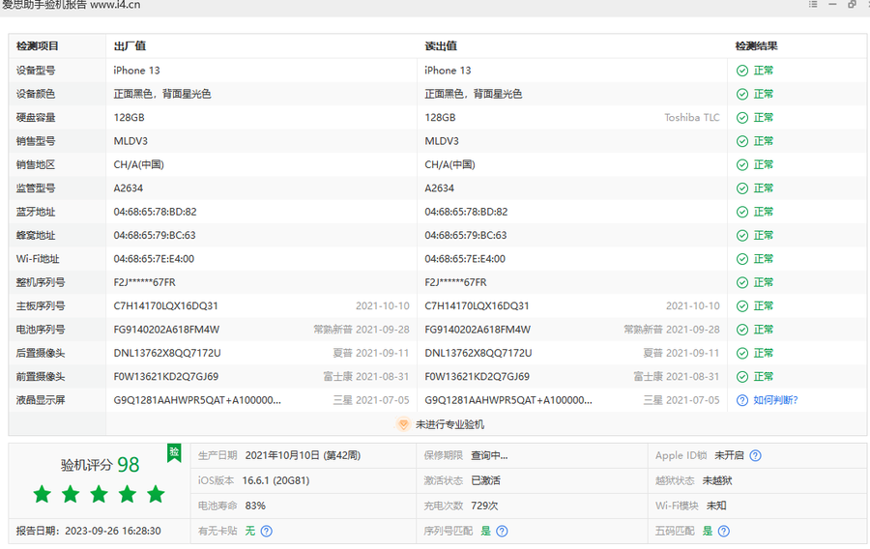Click the green check icon in 整机序列号 row
The width and height of the screenshot is (870, 549).
click(741, 283)
